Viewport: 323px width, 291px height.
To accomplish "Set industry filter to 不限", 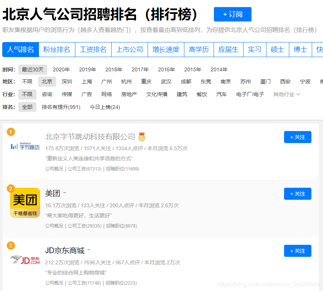I will pos(27,94).
